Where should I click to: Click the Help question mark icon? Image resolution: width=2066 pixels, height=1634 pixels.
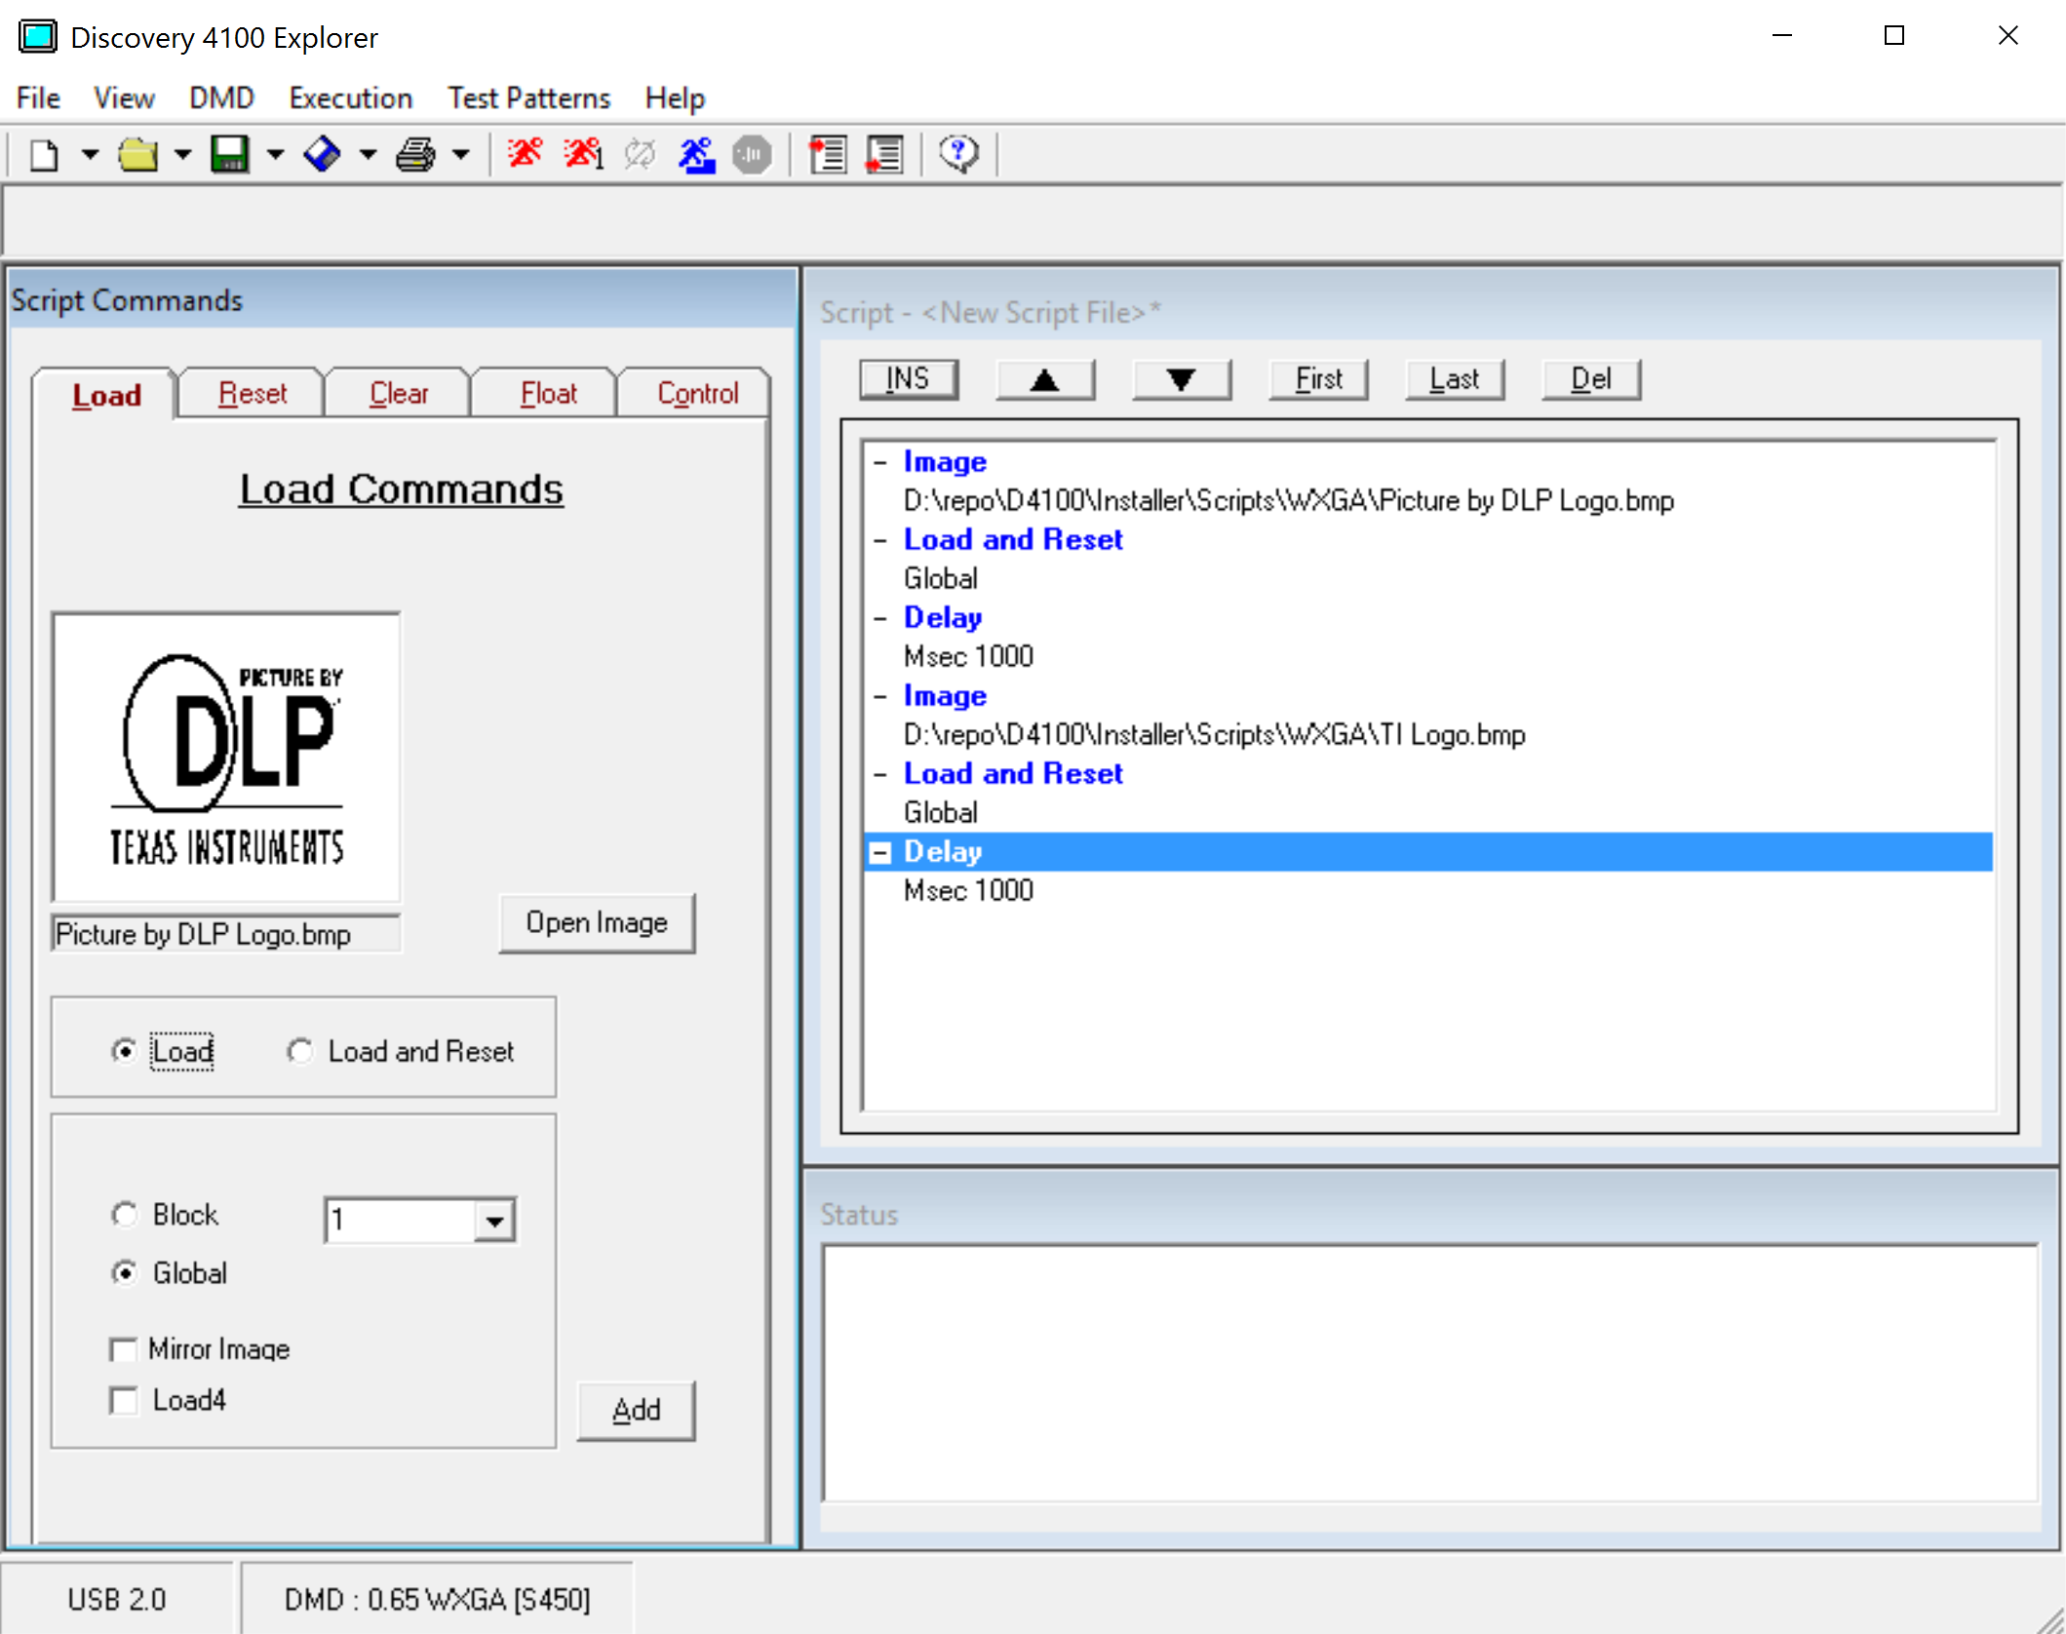click(x=958, y=153)
